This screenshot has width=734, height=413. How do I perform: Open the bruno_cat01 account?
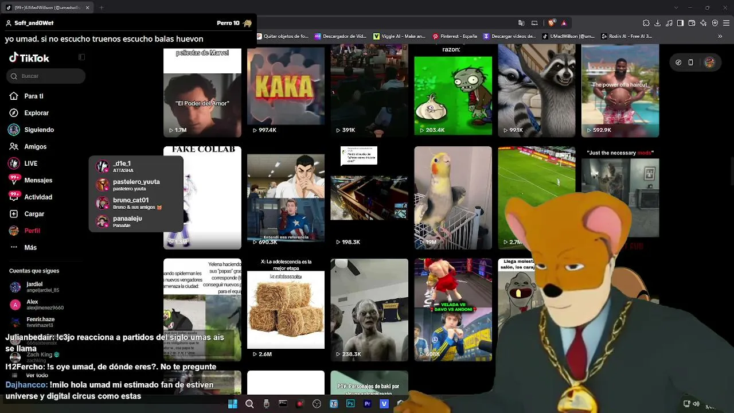tap(136, 203)
